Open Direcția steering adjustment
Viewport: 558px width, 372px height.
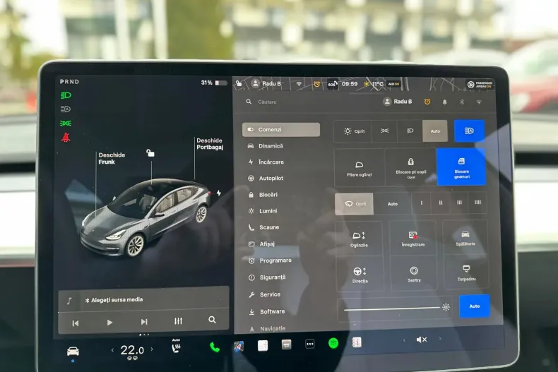click(360, 275)
